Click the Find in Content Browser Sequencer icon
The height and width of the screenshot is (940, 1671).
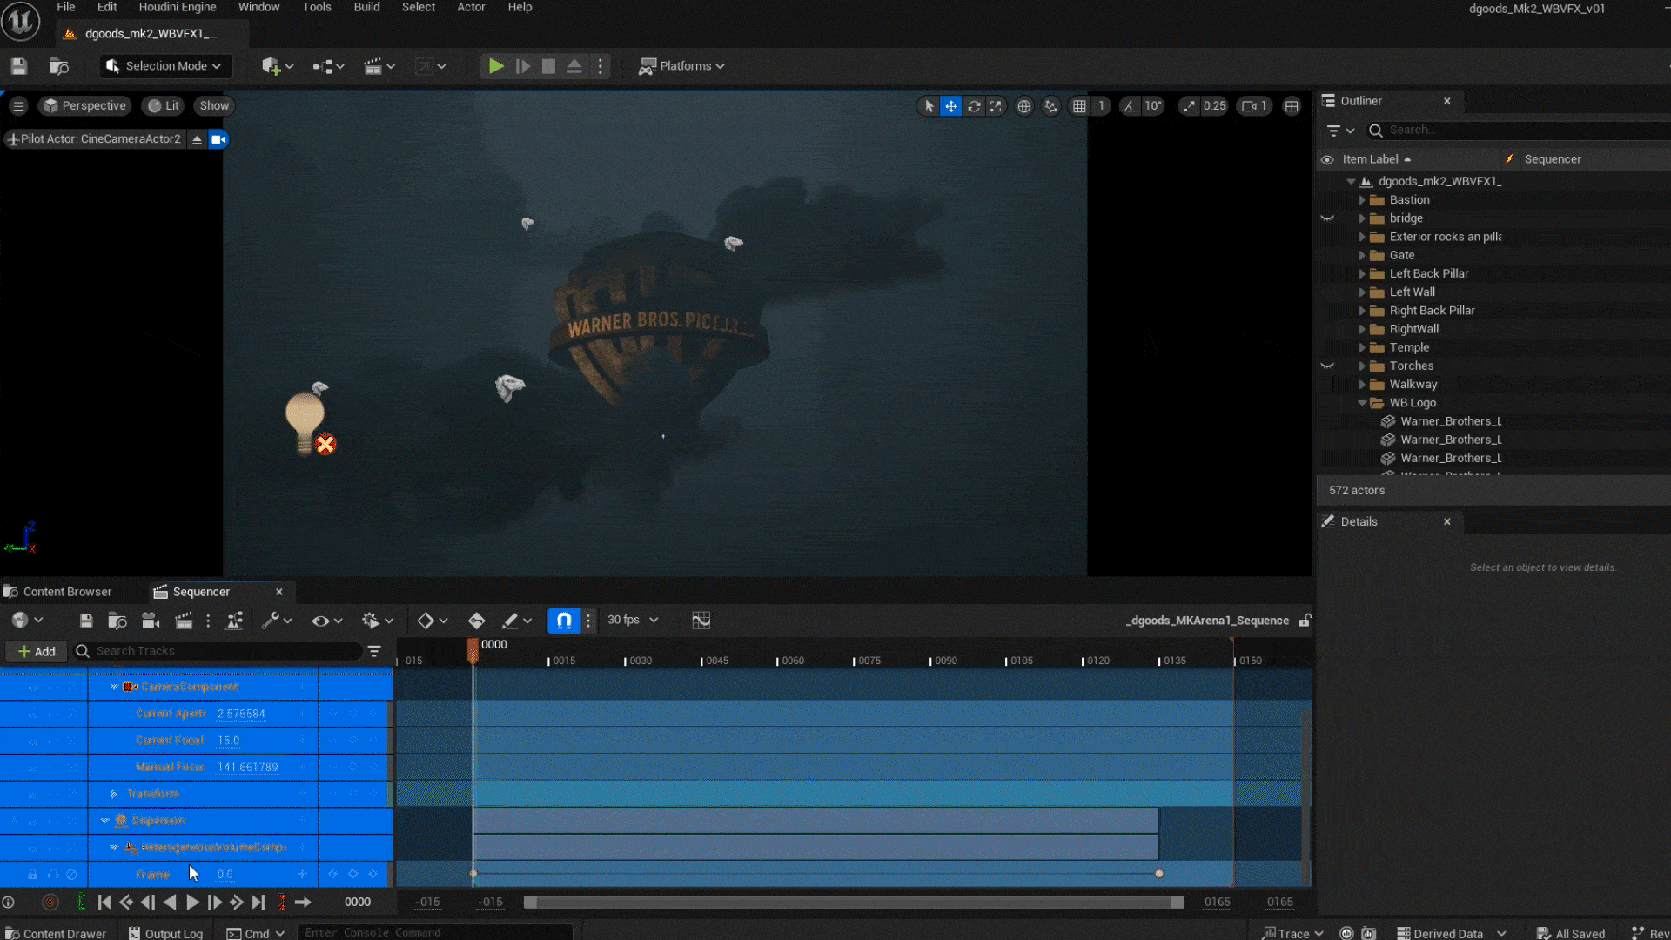pyautogui.click(x=117, y=621)
